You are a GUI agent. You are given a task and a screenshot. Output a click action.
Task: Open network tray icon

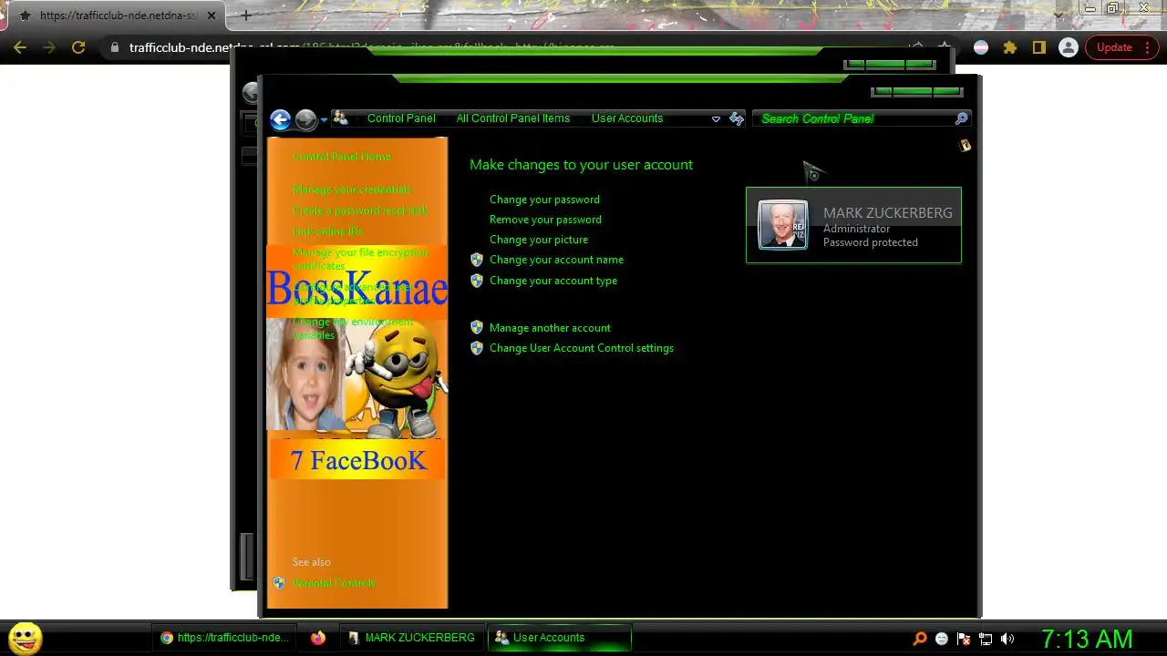986,639
